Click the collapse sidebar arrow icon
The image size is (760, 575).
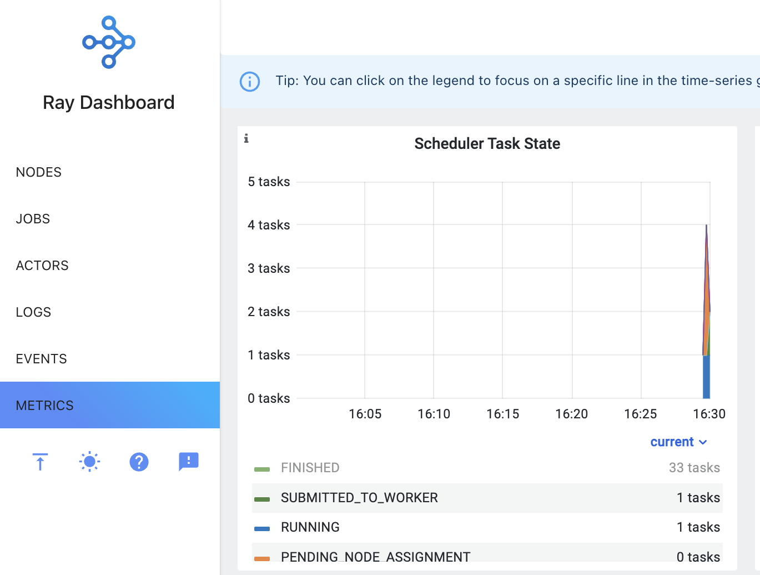(40, 462)
